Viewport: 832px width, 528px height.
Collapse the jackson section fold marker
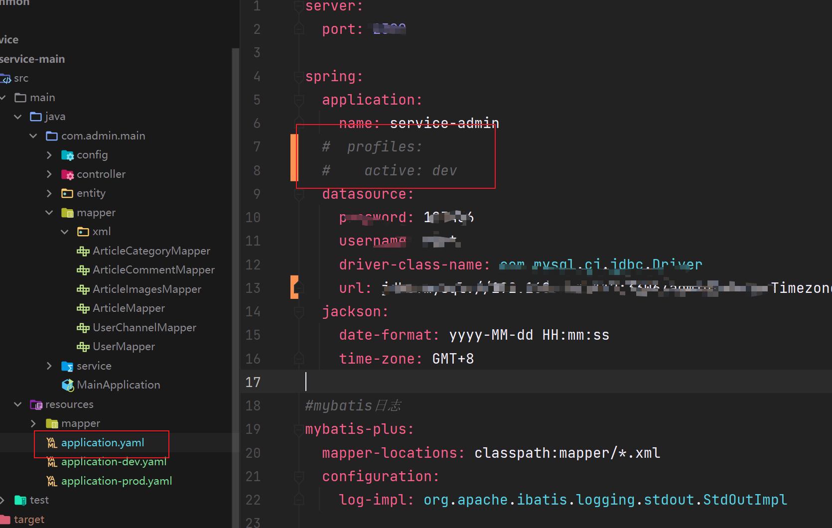(298, 312)
